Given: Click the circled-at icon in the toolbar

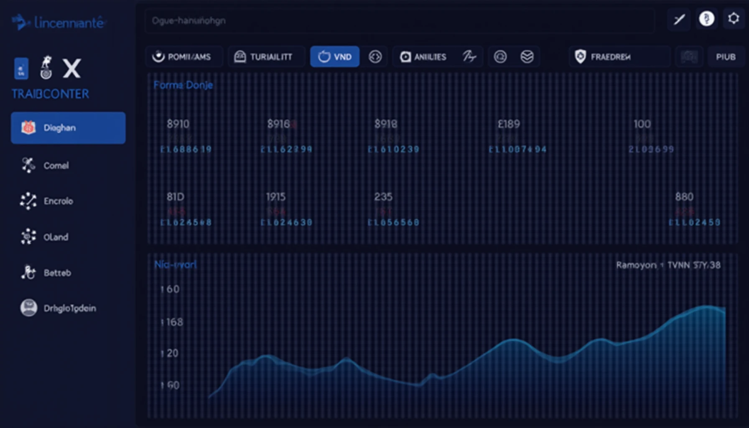Looking at the screenshot, I should pyautogui.click(x=500, y=56).
